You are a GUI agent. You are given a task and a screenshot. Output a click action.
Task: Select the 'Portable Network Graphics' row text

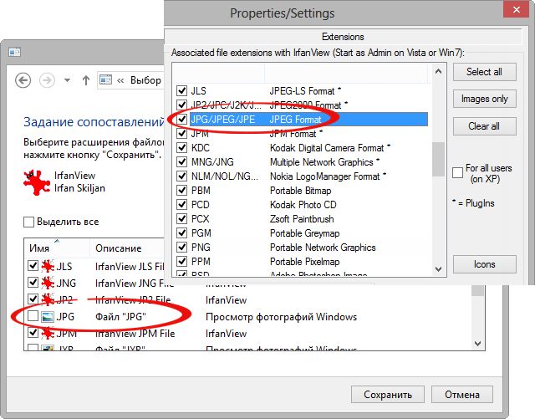click(x=323, y=248)
